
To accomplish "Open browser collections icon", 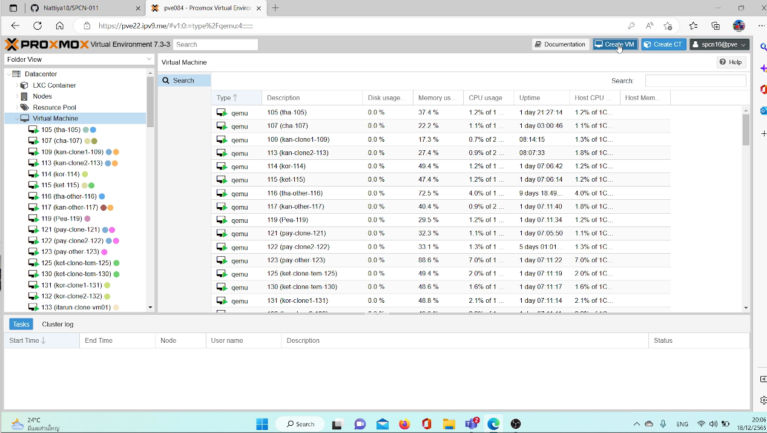I will pos(716,25).
